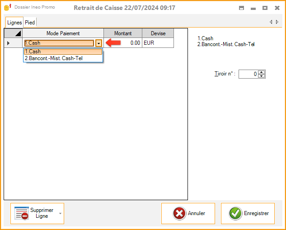Increase the Tiroir number with the up arrow
This screenshot has width=286, height=230.
[x=262, y=72]
